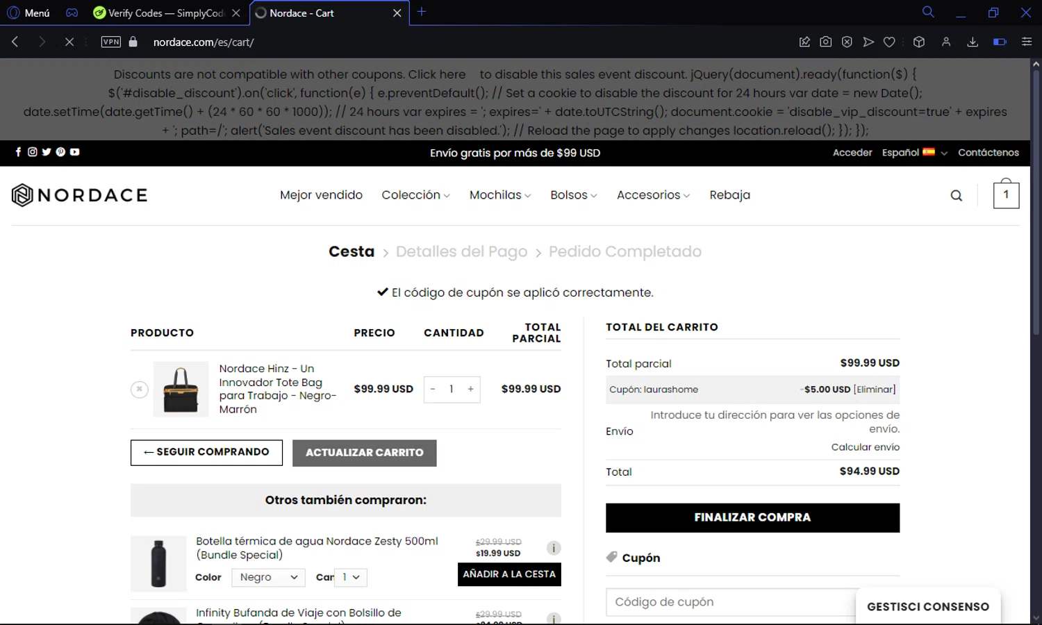Increase Nordace Hinz quantity with plus

[x=471, y=389]
